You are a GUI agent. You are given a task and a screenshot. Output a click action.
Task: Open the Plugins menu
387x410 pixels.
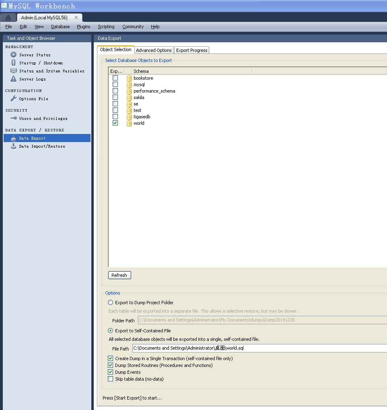pos(83,27)
